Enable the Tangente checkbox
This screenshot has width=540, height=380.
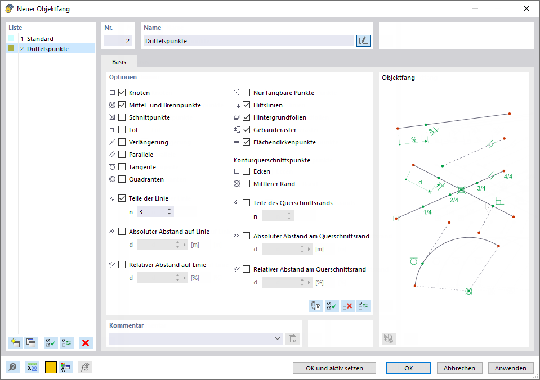click(122, 167)
